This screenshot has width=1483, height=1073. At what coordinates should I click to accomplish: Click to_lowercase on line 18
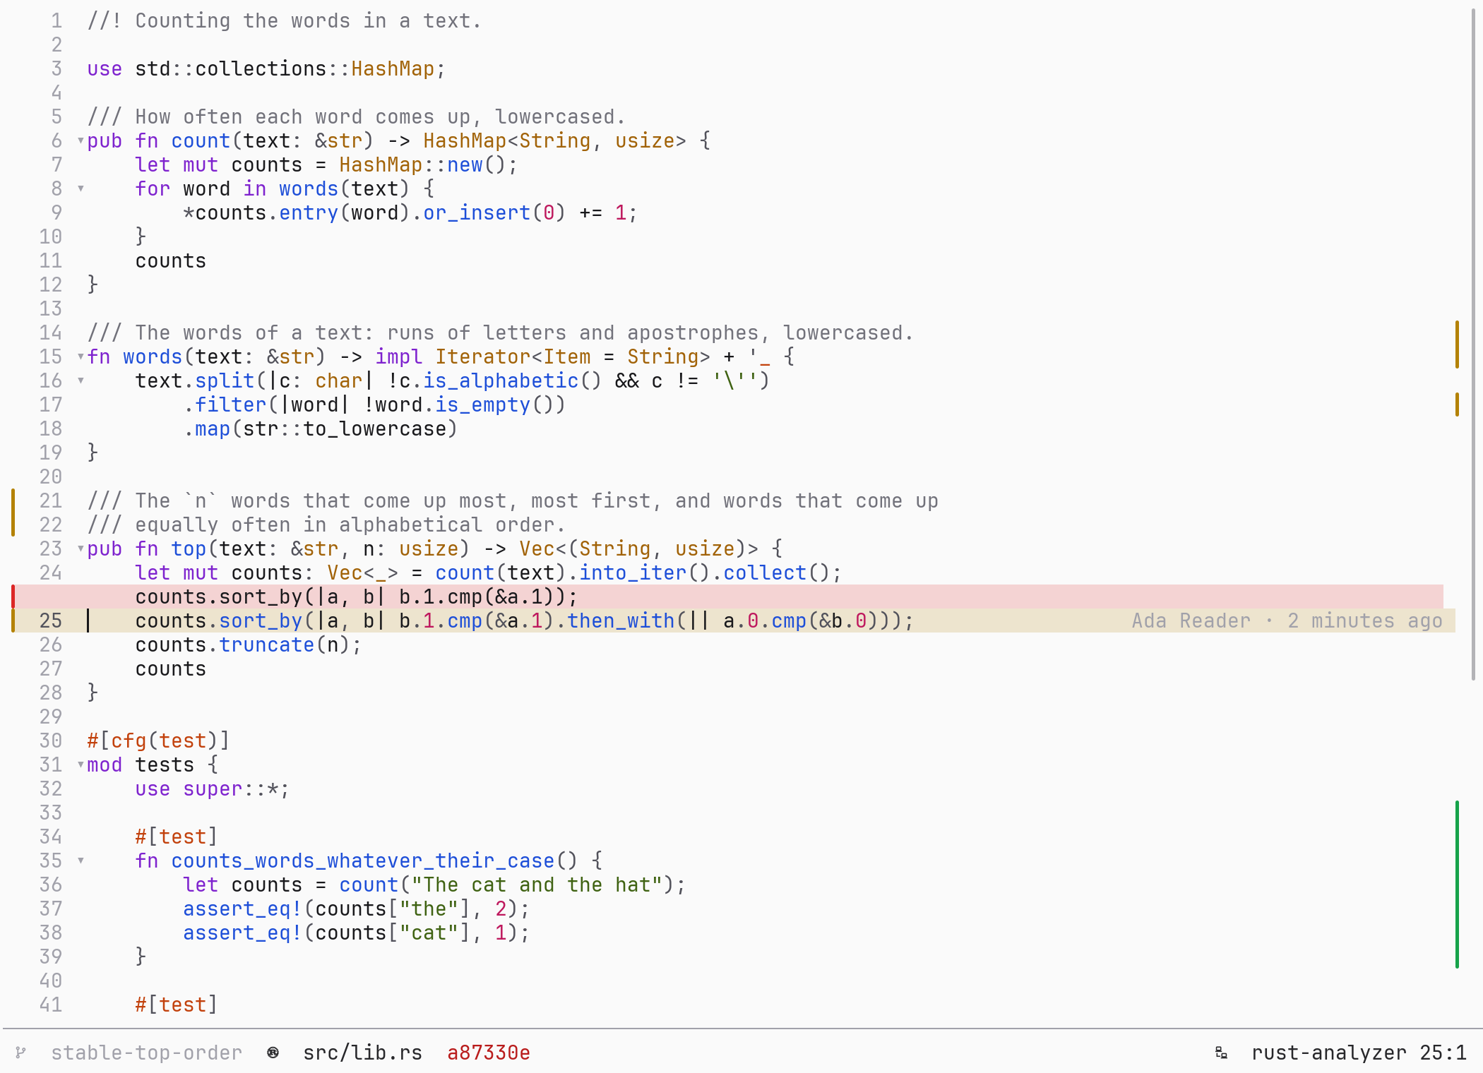click(374, 429)
